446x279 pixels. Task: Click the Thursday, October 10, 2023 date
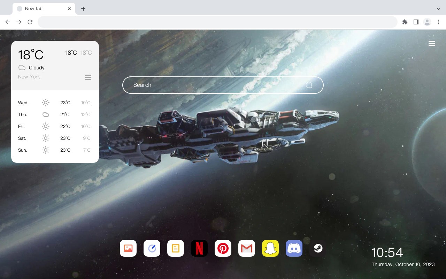pyautogui.click(x=403, y=264)
